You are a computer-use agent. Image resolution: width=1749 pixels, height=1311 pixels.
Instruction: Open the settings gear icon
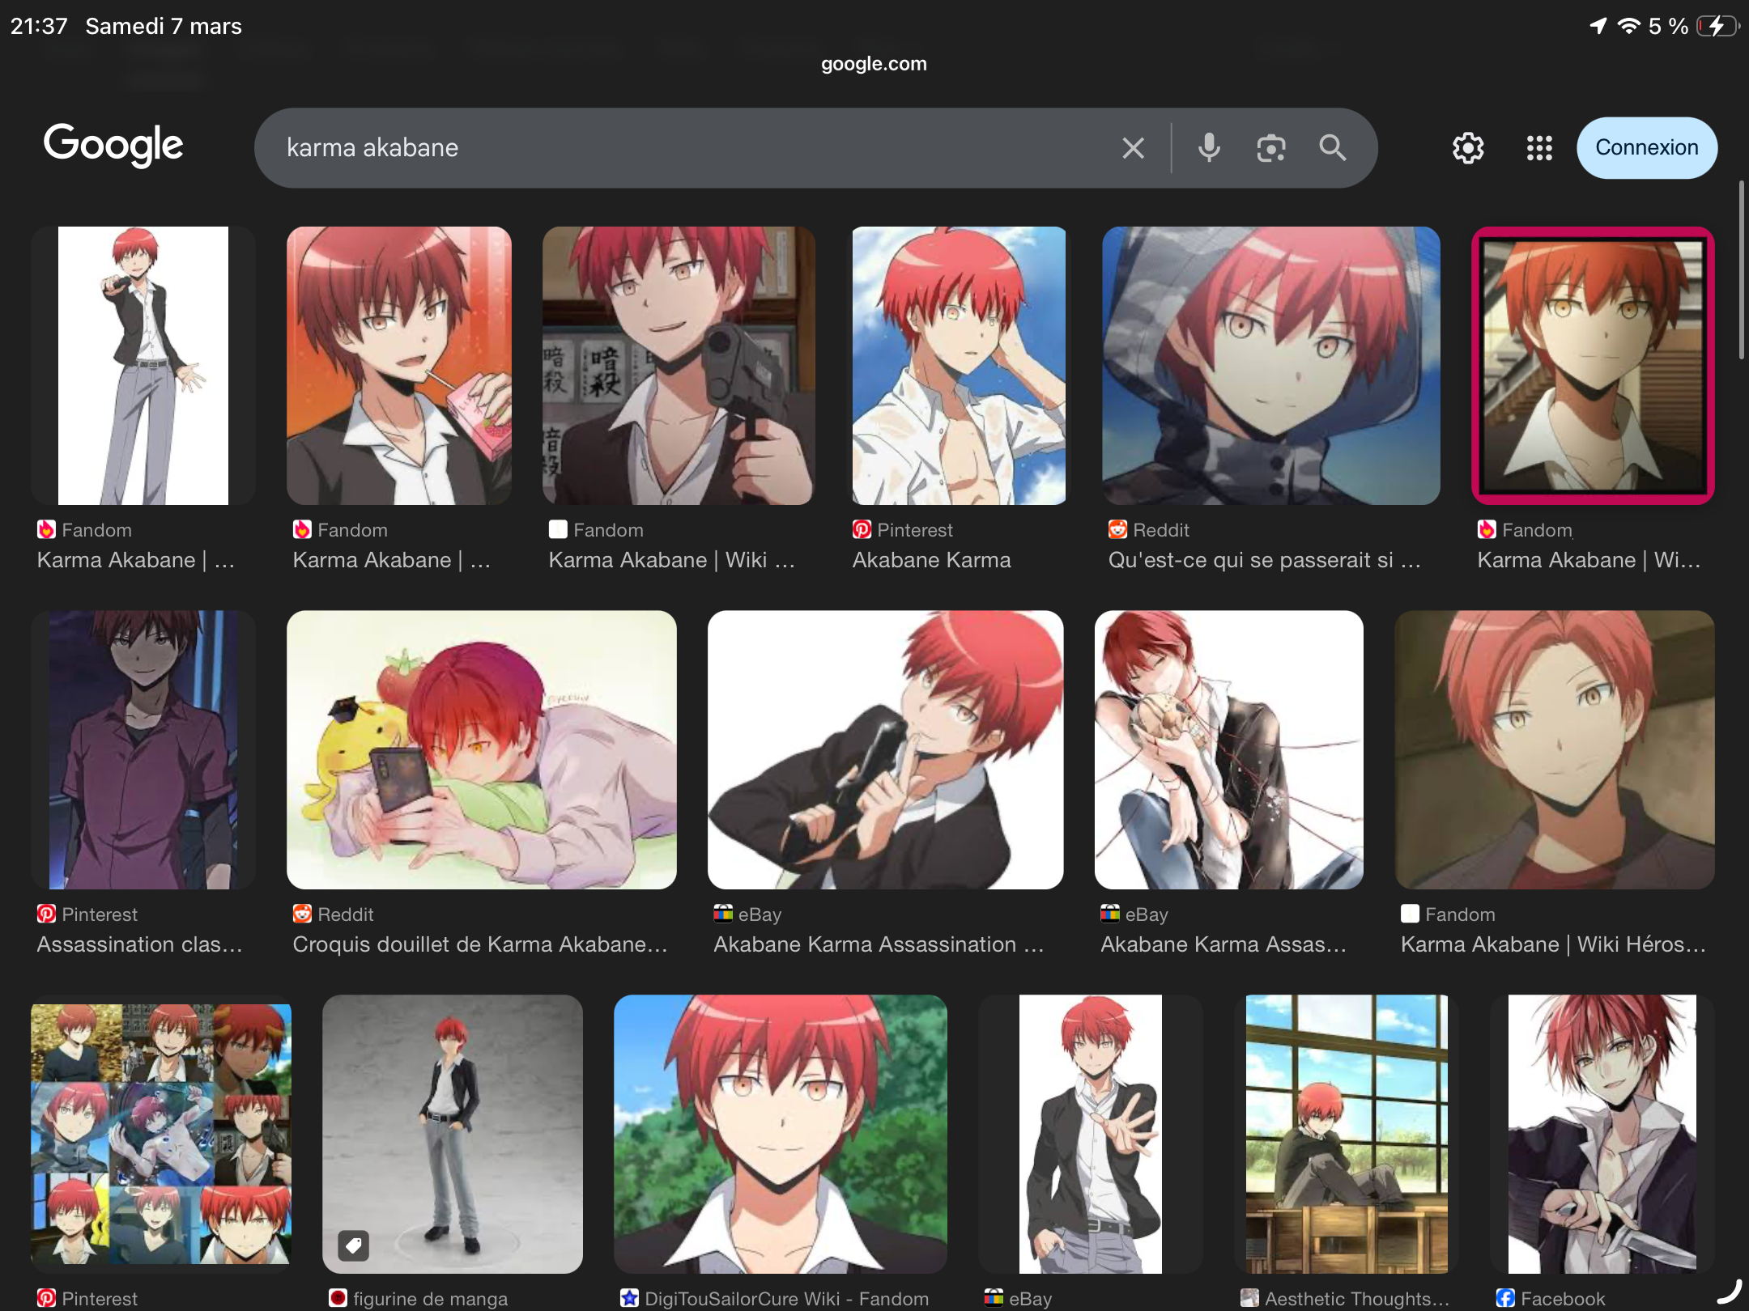[1467, 148]
